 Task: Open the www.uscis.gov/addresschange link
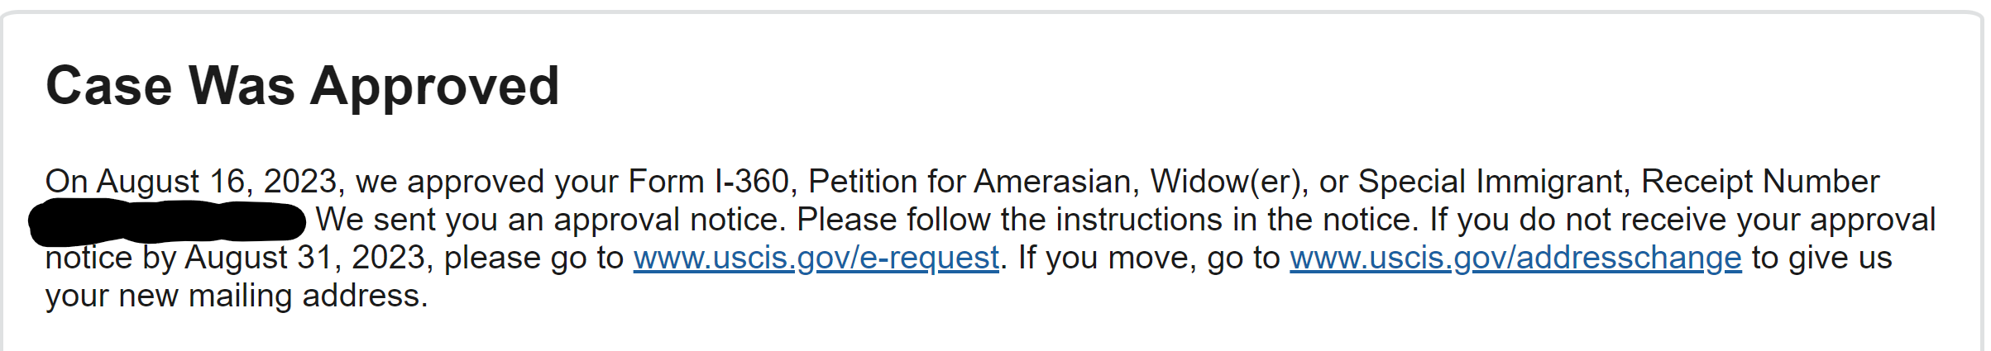click(x=1515, y=259)
